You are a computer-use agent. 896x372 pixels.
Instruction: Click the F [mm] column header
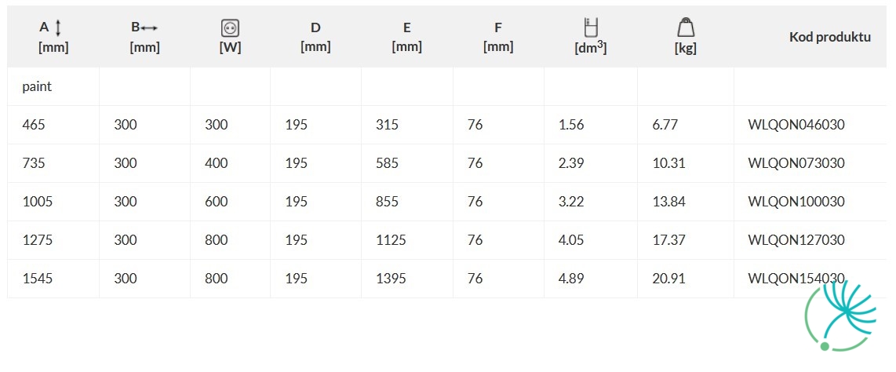(x=497, y=37)
